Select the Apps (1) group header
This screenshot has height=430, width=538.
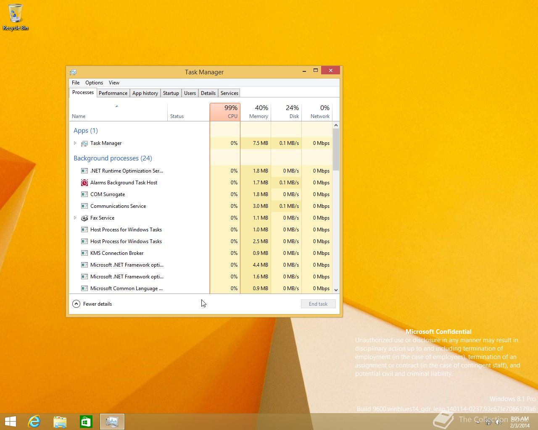tap(86, 131)
